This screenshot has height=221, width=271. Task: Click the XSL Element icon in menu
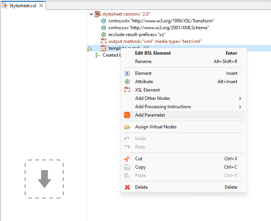(127, 90)
